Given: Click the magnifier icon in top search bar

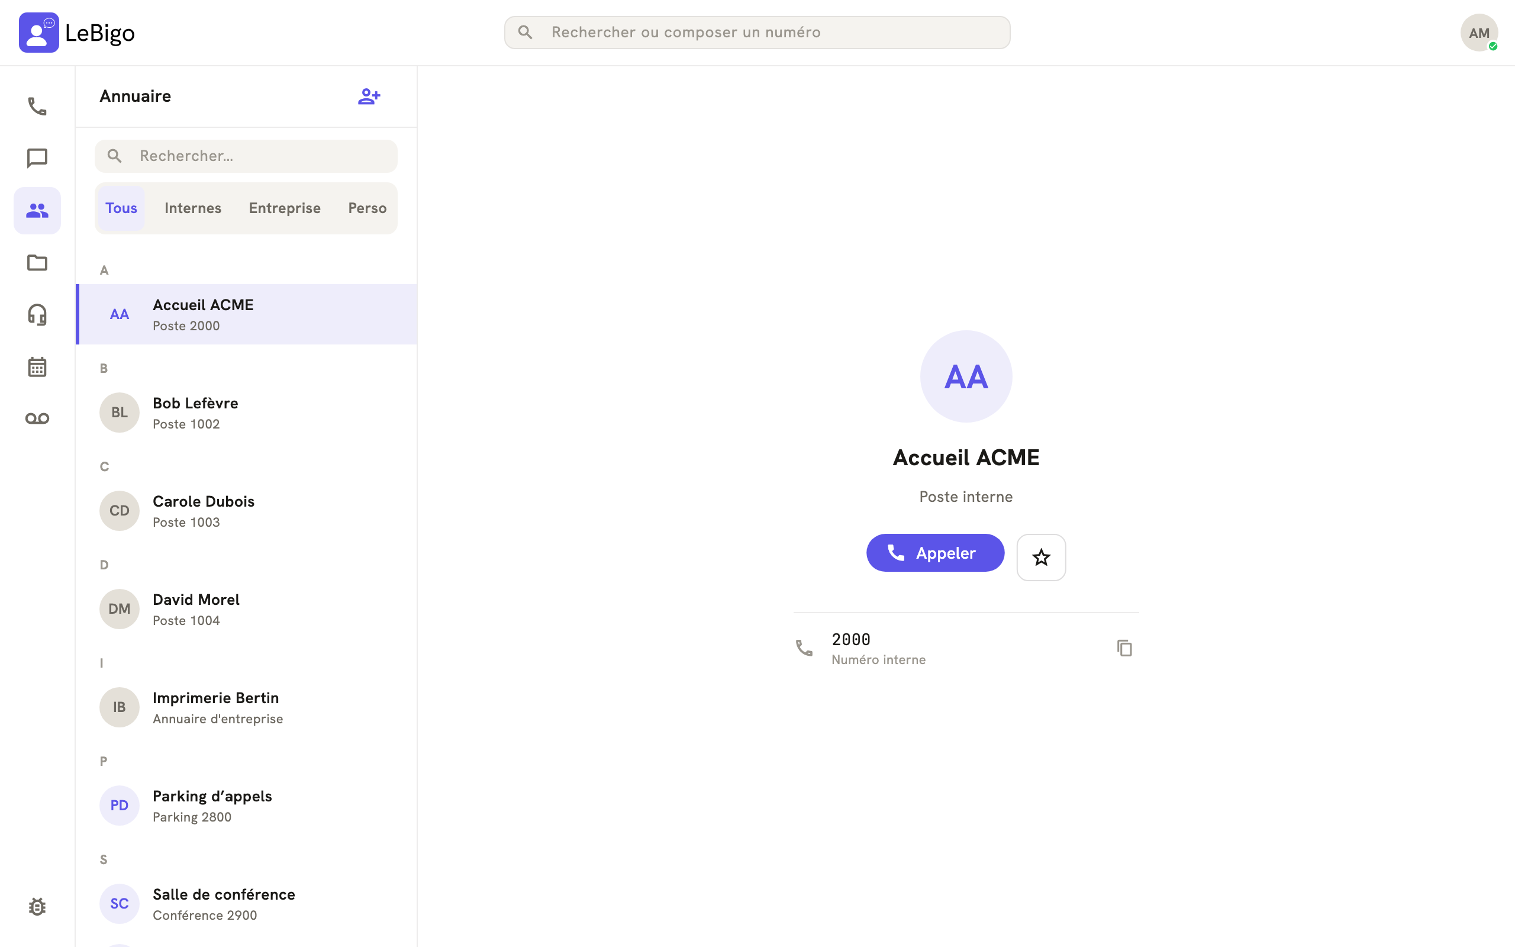Looking at the screenshot, I should (x=526, y=32).
